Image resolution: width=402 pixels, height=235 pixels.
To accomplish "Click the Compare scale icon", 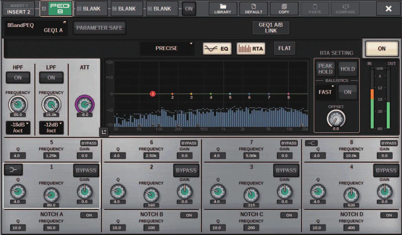I will click(346, 9).
